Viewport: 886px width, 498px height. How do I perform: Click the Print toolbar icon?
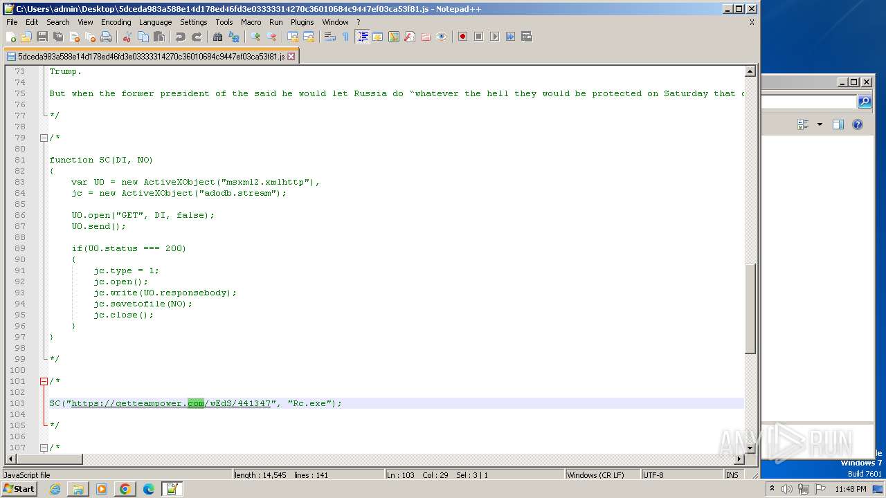(x=106, y=37)
